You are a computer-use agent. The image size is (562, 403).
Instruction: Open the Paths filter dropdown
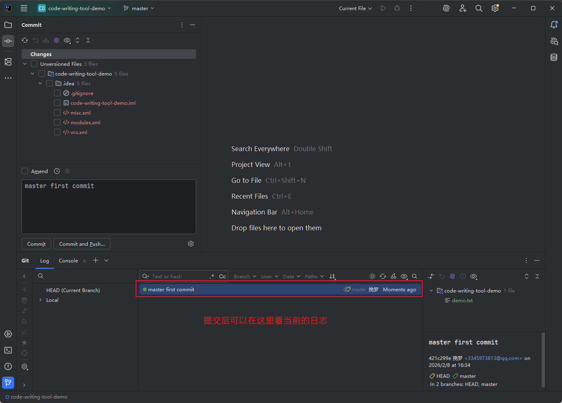pos(314,276)
